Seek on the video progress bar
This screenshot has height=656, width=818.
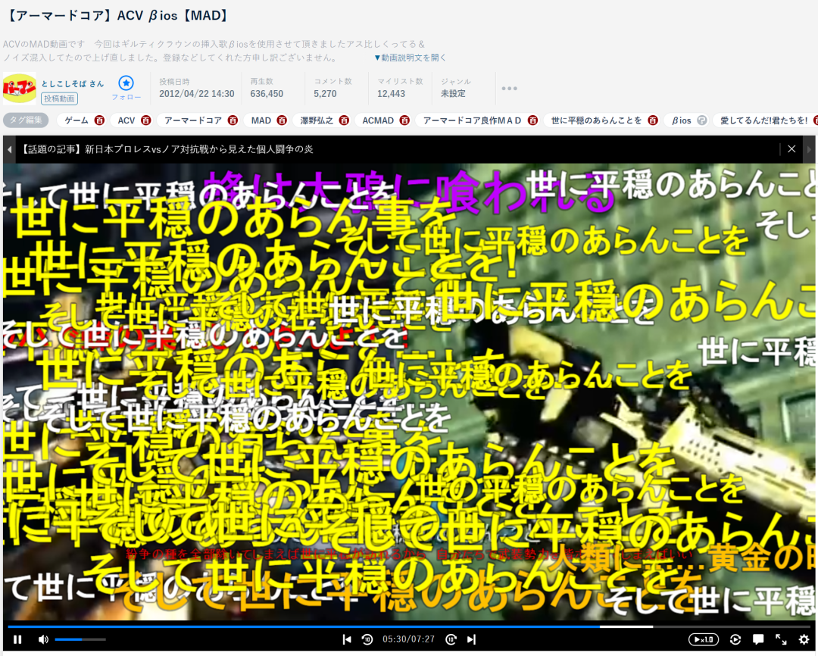coord(409,626)
